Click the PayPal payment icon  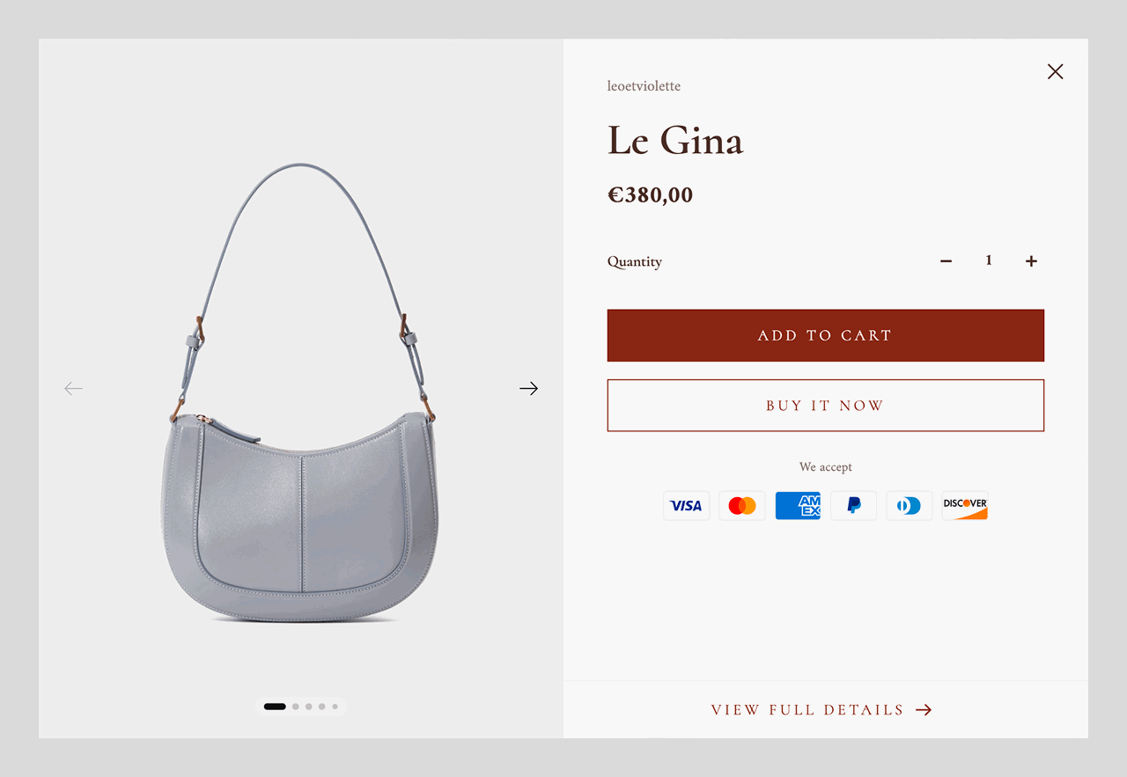coord(853,506)
